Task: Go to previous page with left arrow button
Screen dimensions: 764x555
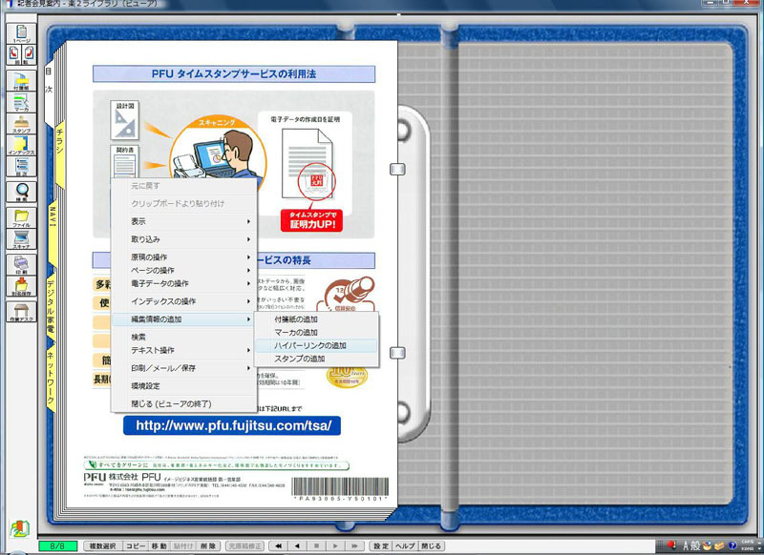Action: 297,546
